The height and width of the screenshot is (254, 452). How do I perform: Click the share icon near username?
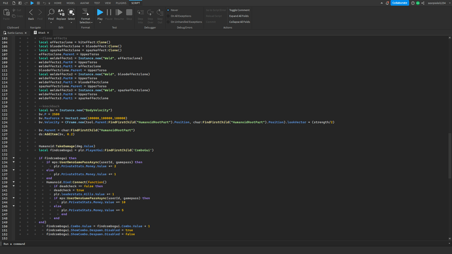point(423,3)
